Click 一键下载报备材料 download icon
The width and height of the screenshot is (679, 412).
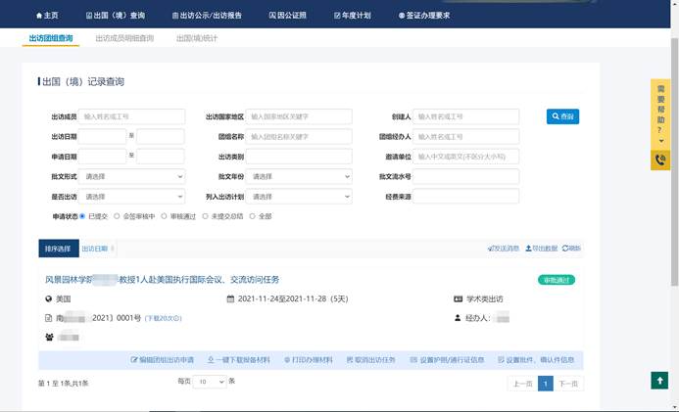coord(212,360)
